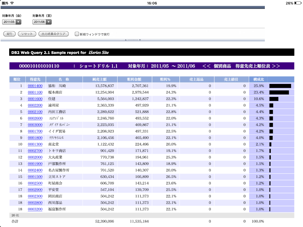Open customer link 0001300
The image size is (303, 227).
coord(35,144)
